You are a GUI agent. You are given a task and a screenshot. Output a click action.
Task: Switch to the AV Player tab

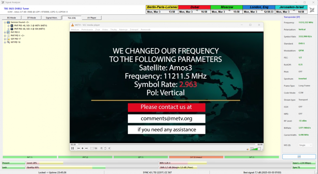(91, 17)
